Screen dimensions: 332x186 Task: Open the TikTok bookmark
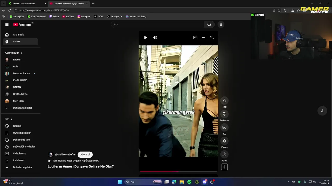(x=99, y=17)
